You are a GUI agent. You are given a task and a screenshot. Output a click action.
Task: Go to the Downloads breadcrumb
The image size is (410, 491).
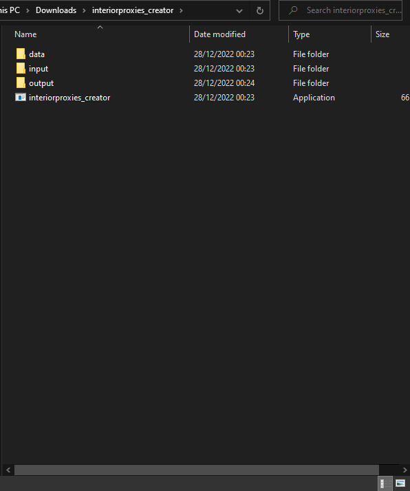tap(56, 10)
